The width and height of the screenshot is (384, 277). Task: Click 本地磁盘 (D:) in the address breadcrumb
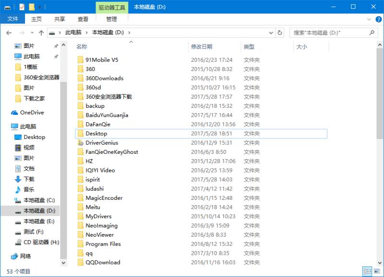pyautogui.click(x=108, y=32)
